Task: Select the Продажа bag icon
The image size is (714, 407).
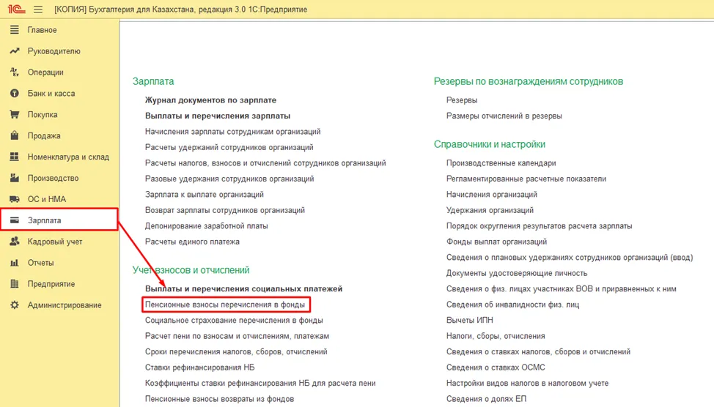Action: tap(15, 135)
